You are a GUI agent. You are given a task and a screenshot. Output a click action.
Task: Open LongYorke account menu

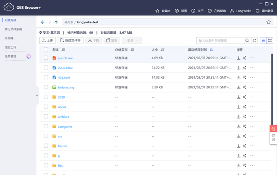coord(241,11)
